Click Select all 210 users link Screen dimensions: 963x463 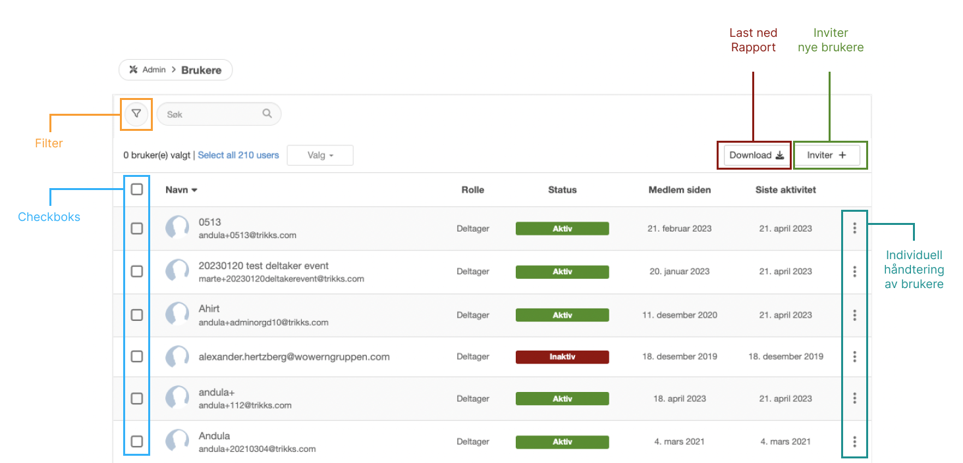pyautogui.click(x=238, y=155)
